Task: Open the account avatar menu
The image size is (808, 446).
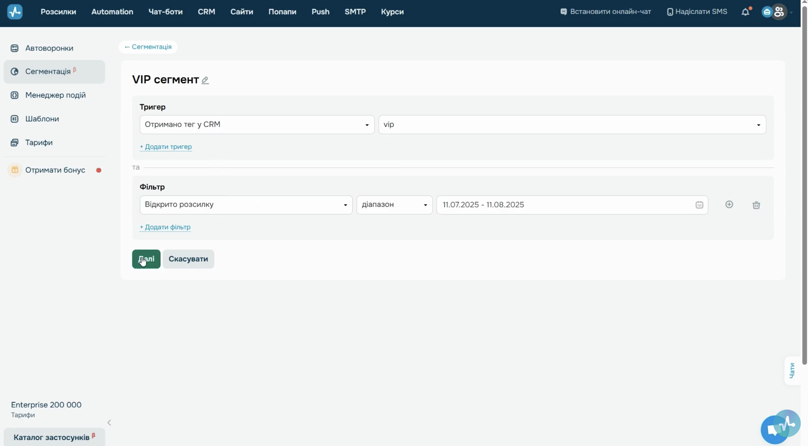Action: (778, 12)
